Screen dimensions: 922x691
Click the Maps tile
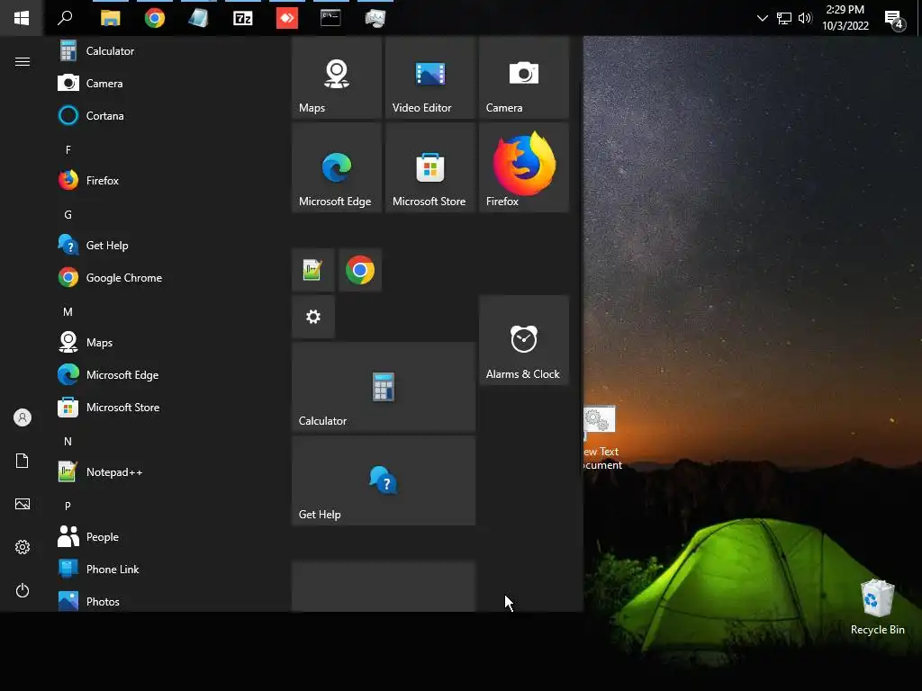click(x=337, y=77)
